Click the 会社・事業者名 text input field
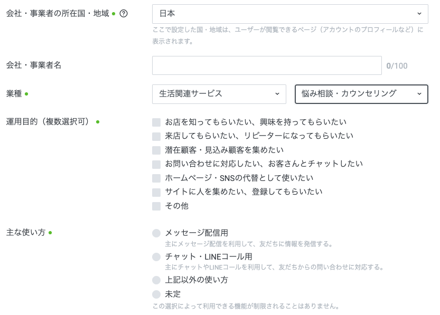The width and height of the screenshot is (440, 315). pyautogui.click(x=267, y=65)
